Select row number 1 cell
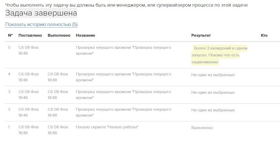Image resolution: width=280 pixels, height=156 pixels. (x=9, y=127)
